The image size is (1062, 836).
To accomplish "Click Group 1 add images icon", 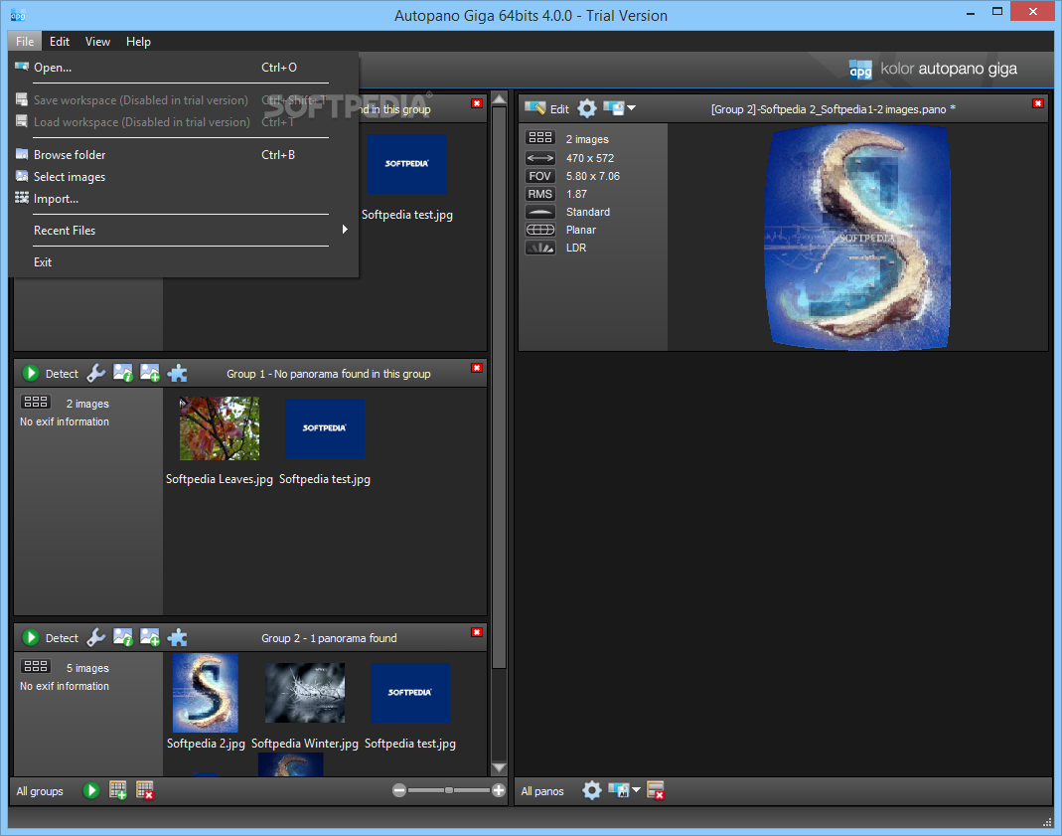I will 150,374.
